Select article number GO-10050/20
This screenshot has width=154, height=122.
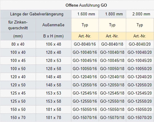click(x=140, y=69)
